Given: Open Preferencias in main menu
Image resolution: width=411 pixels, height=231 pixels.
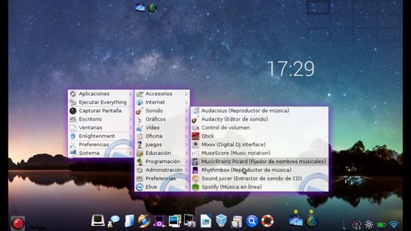Looking at the screenshot, I should (101, 144).
